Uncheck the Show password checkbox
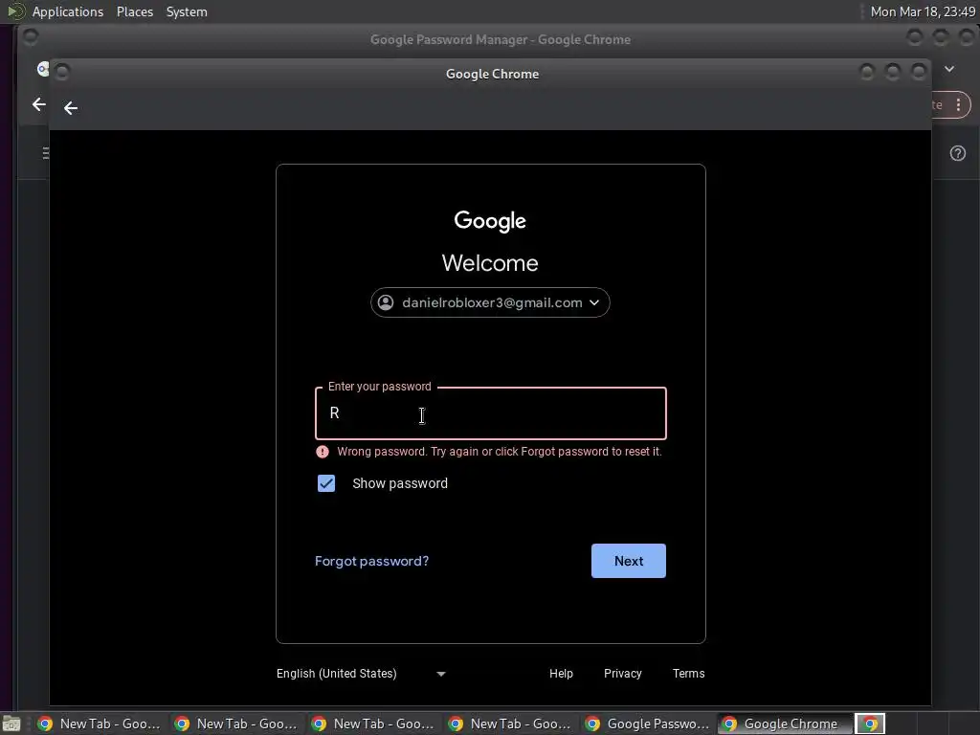Viewport: 980px width, 735px height. click(326, 483)
